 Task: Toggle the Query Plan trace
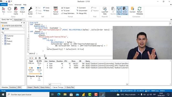click(119, 11)
